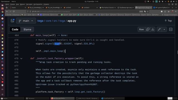Click the volume icon in system tray

coord(174,1)
